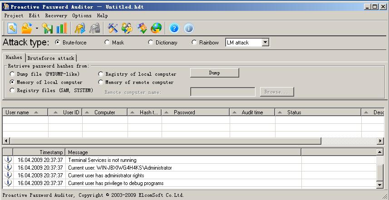The image size is (389, 200).
Task: Choose Memory of local computer source
Action: (46, 82)
